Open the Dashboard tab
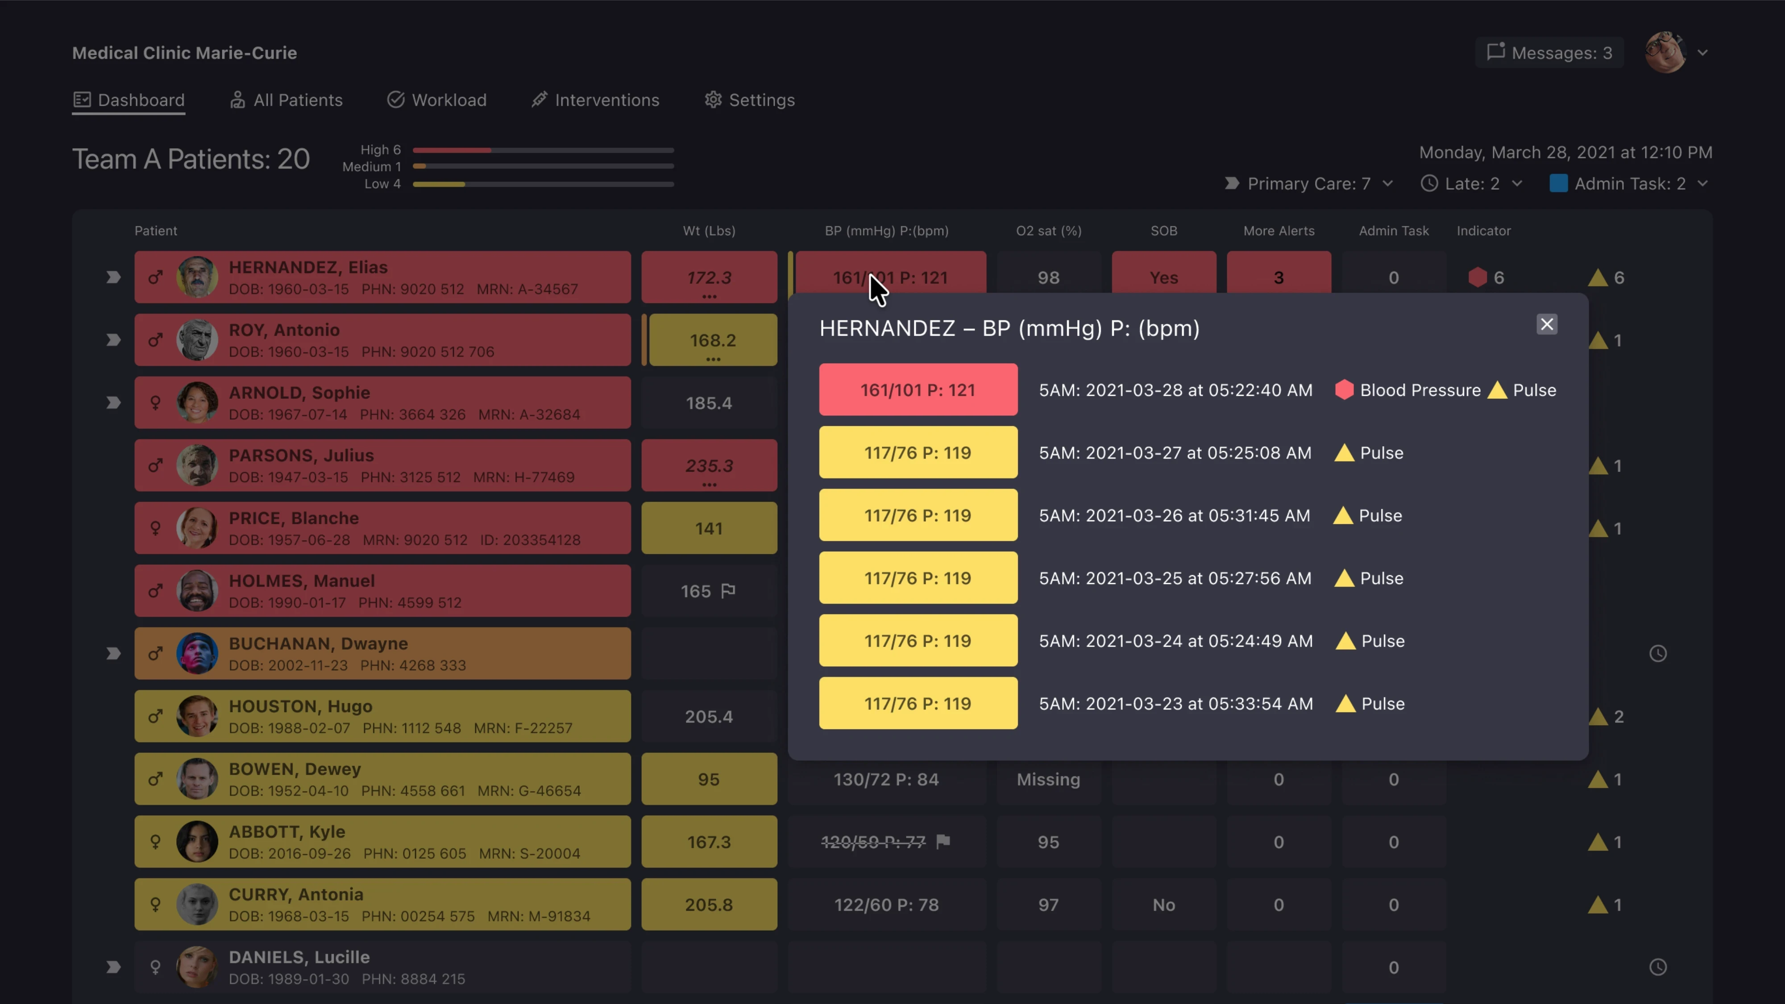 (129, 100)
